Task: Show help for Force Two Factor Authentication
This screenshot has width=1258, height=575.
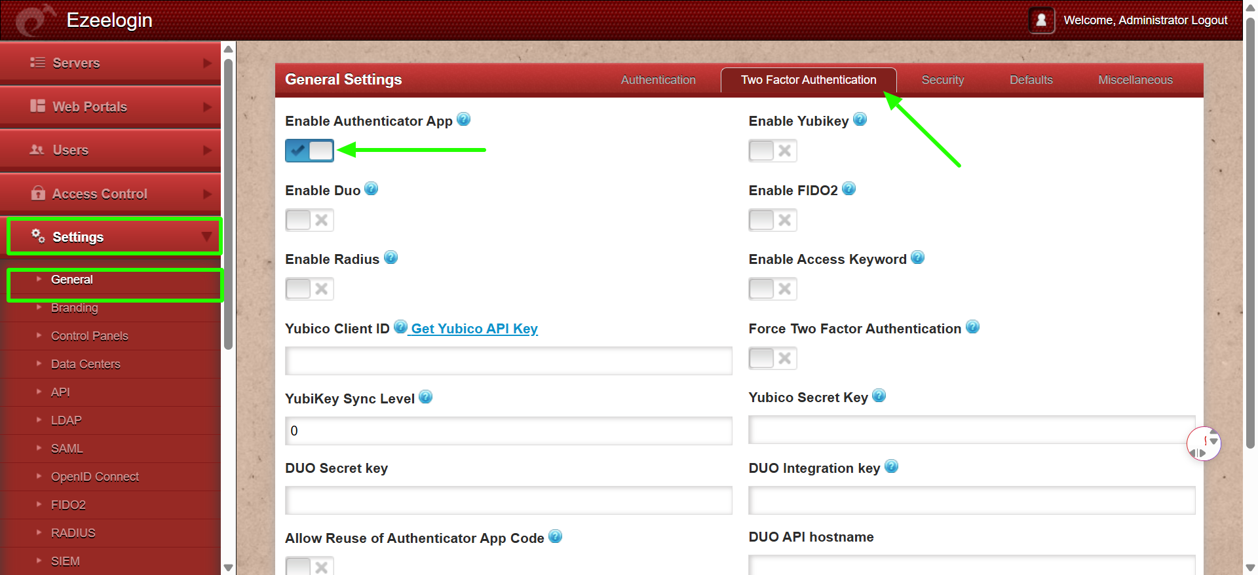Action: pyautogui.click(x=972, y=327)
